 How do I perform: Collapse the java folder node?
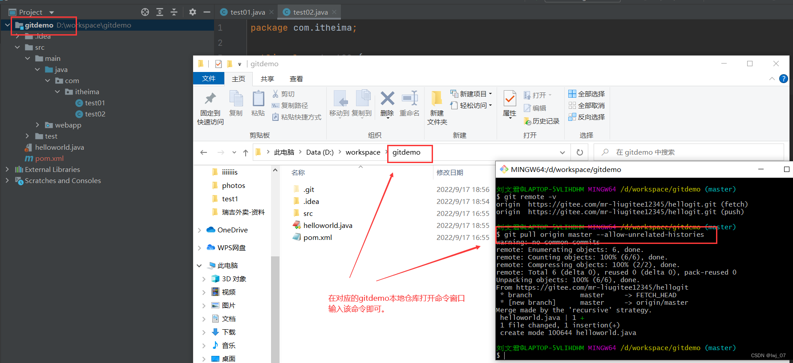coord(37,69)
